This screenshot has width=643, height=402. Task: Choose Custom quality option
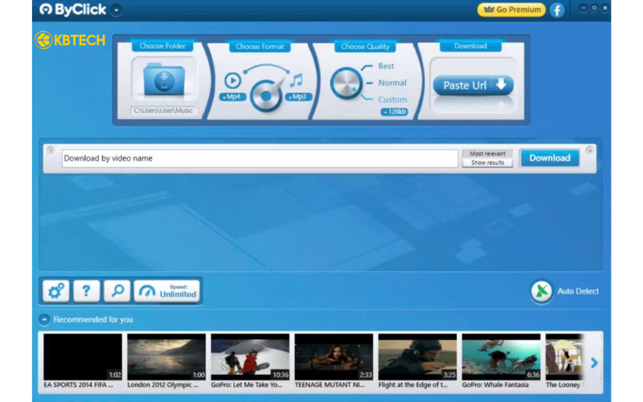coord(392,100)
